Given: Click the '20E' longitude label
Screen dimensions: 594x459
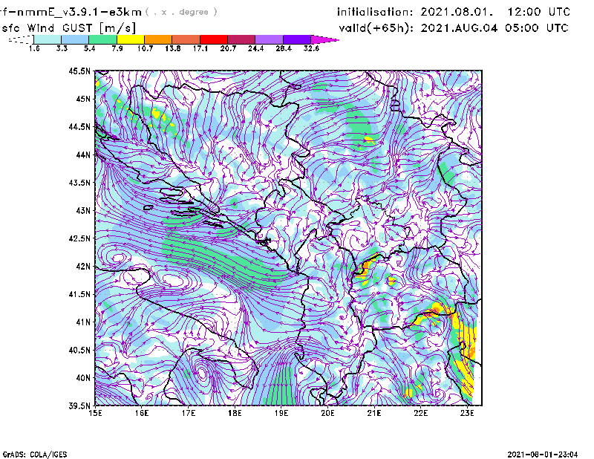Looking at the screenshot, I should [327, 413].
